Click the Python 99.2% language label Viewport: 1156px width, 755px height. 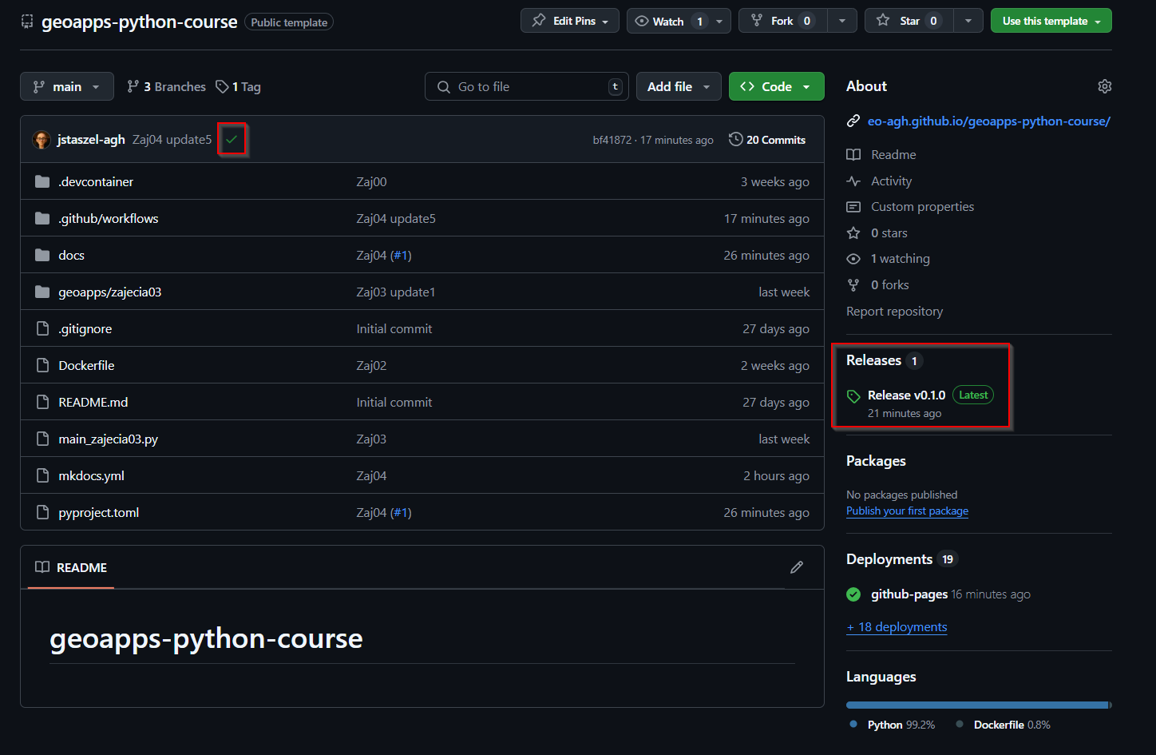[901, 725]
